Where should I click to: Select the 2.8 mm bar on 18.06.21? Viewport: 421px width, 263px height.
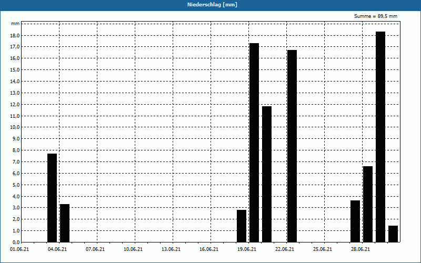(242, 226)
